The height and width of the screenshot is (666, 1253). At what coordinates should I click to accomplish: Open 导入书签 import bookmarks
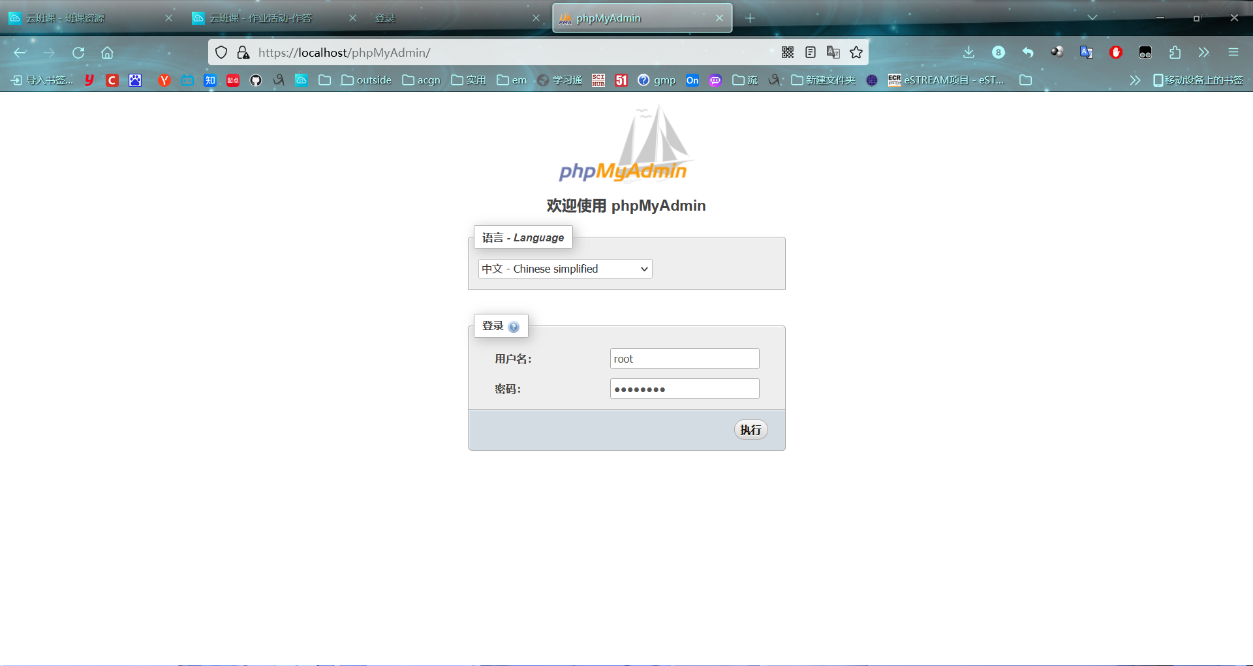(42, 80)
